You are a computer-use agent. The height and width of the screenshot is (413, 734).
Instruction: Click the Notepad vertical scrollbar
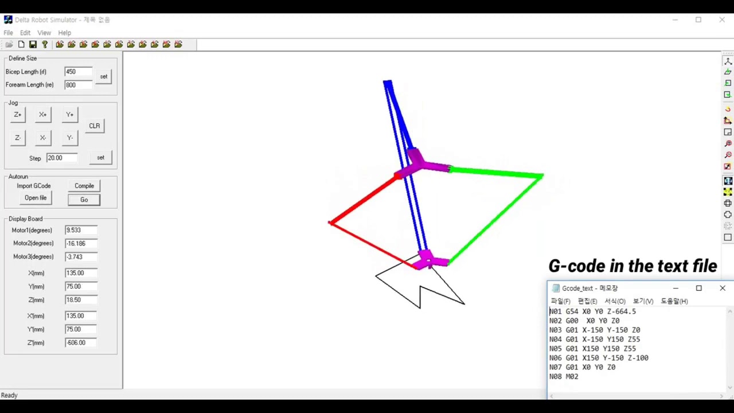click(x=730, y=349)
